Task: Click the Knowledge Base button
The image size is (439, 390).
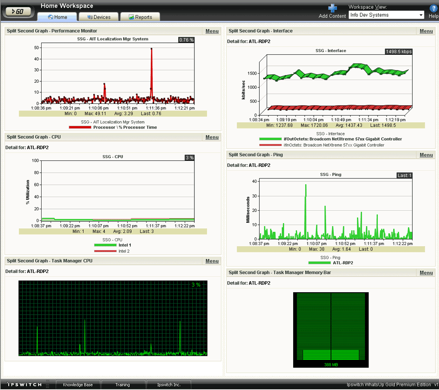Action: pyautogui.click(x=78, y=385)
